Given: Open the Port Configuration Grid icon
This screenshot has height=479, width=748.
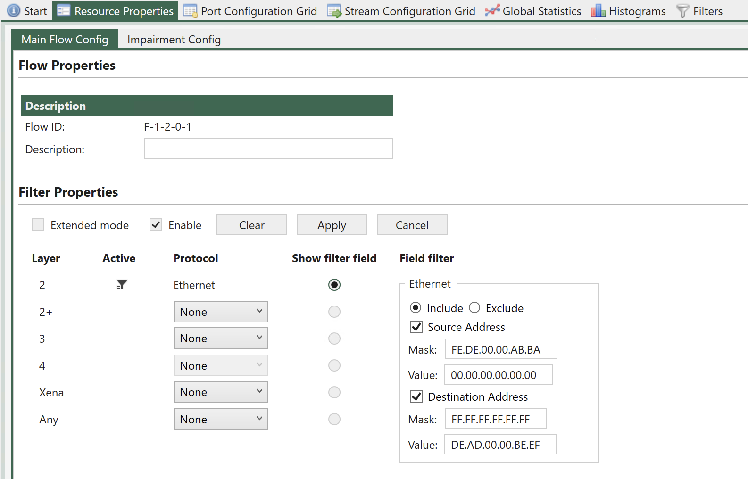Looking at the screenshot, I should click(x=190, y=10).
